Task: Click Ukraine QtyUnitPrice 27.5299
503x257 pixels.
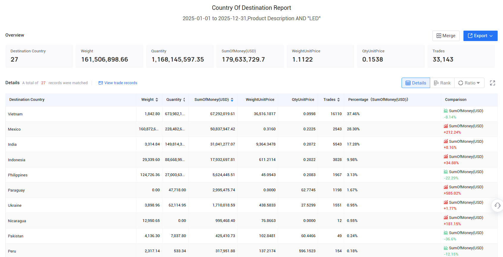Action: tap(308, 205)
